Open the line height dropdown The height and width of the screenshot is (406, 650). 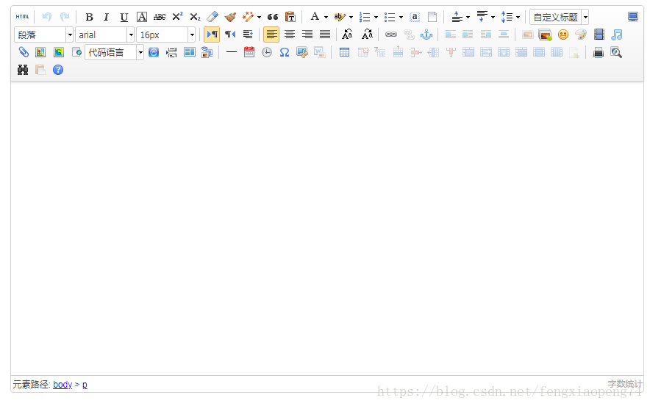518,17
